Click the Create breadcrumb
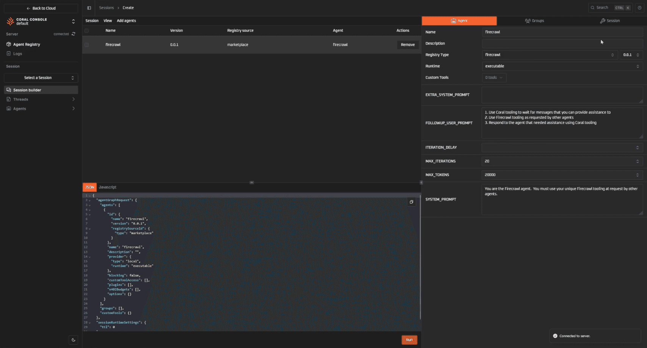 click(128, 8)
